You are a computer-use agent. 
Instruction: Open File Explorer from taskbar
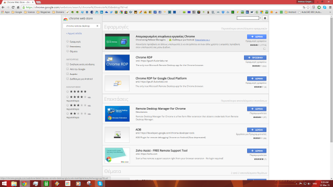pyautogui.click(x=14, y=183)
